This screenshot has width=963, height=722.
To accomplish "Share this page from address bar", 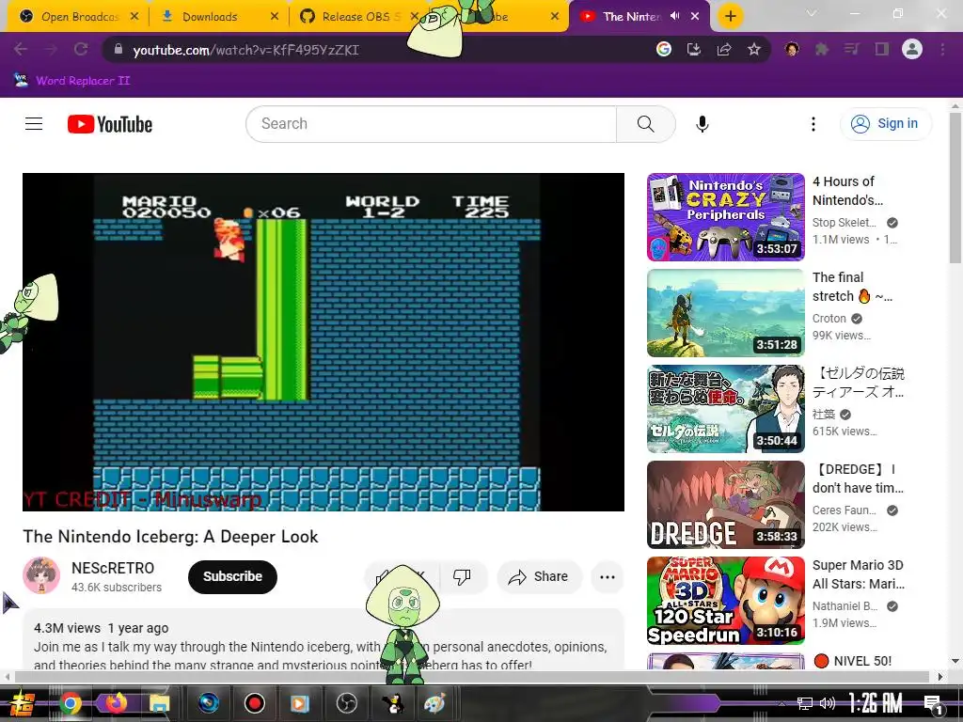I will [x=724, y=49].
